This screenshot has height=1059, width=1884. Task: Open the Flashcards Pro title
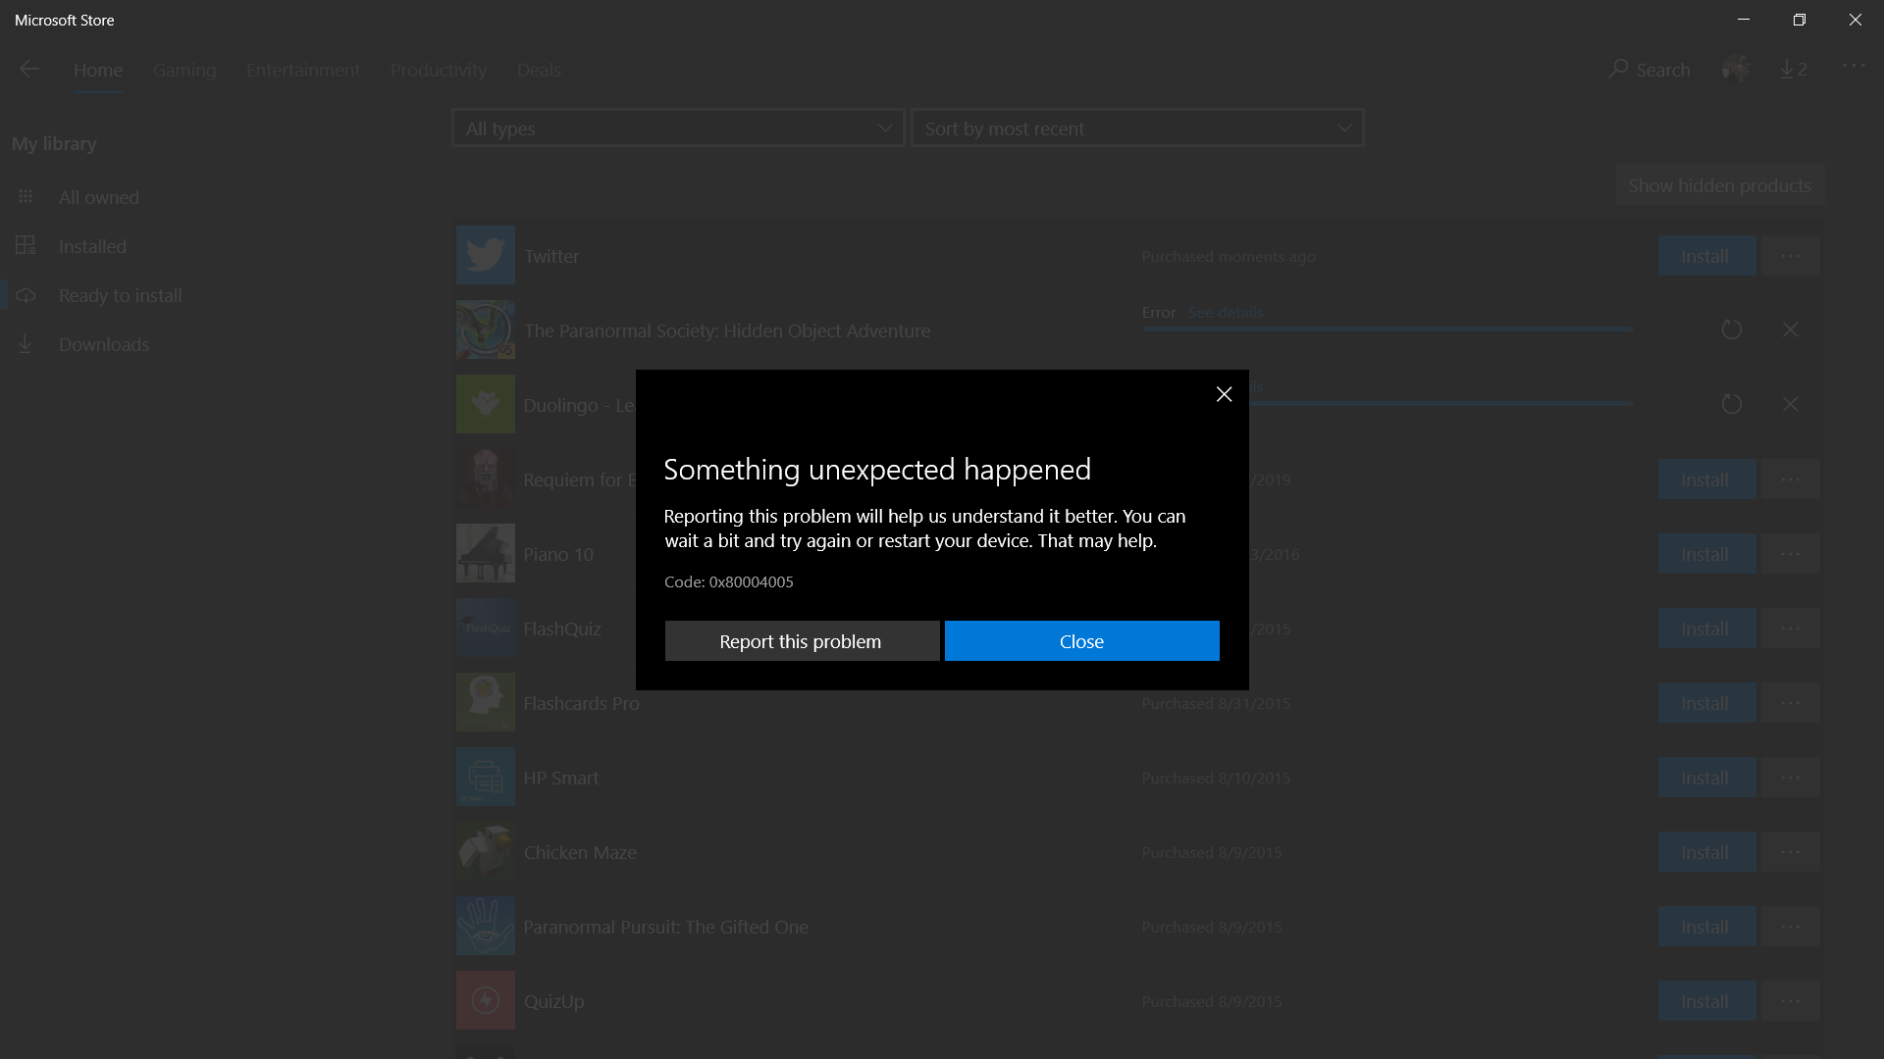[581, 703]
